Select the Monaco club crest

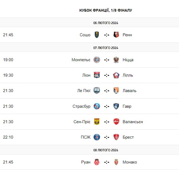[116, 162]
